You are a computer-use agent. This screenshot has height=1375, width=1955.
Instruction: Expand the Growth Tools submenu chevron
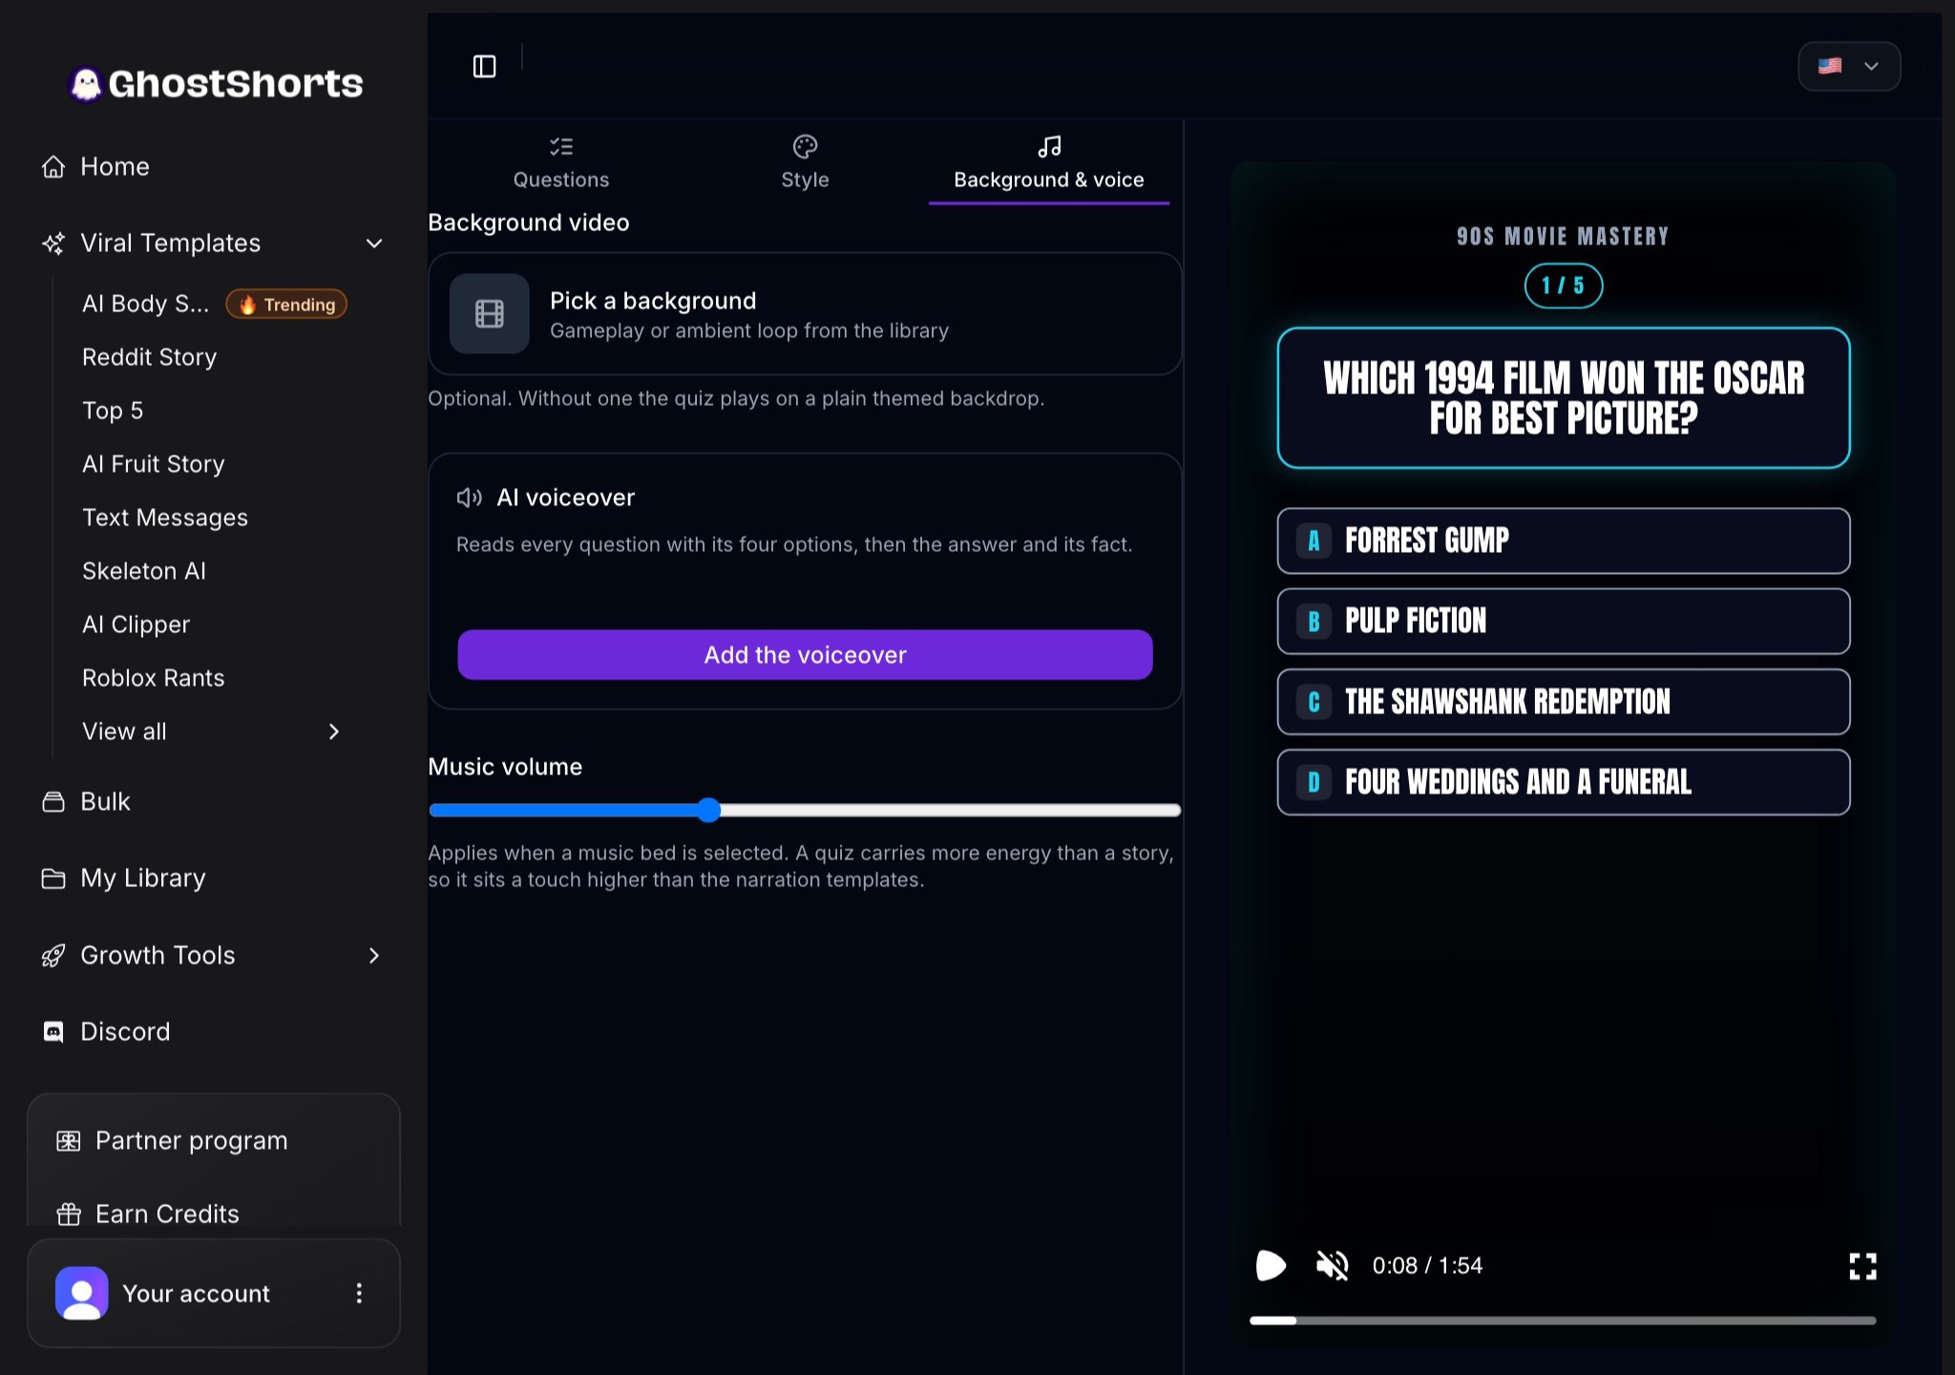(374, 955)
